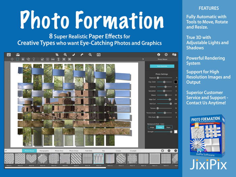Add a preset with the plus icon

click(x=169, y=151)
